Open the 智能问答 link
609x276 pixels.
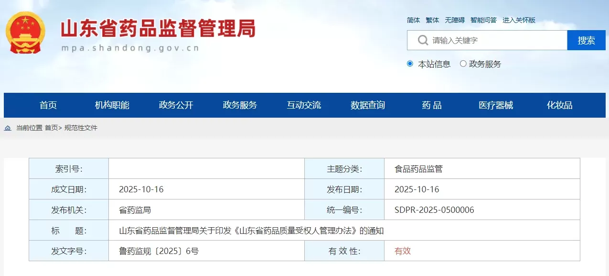pos(483,20)
